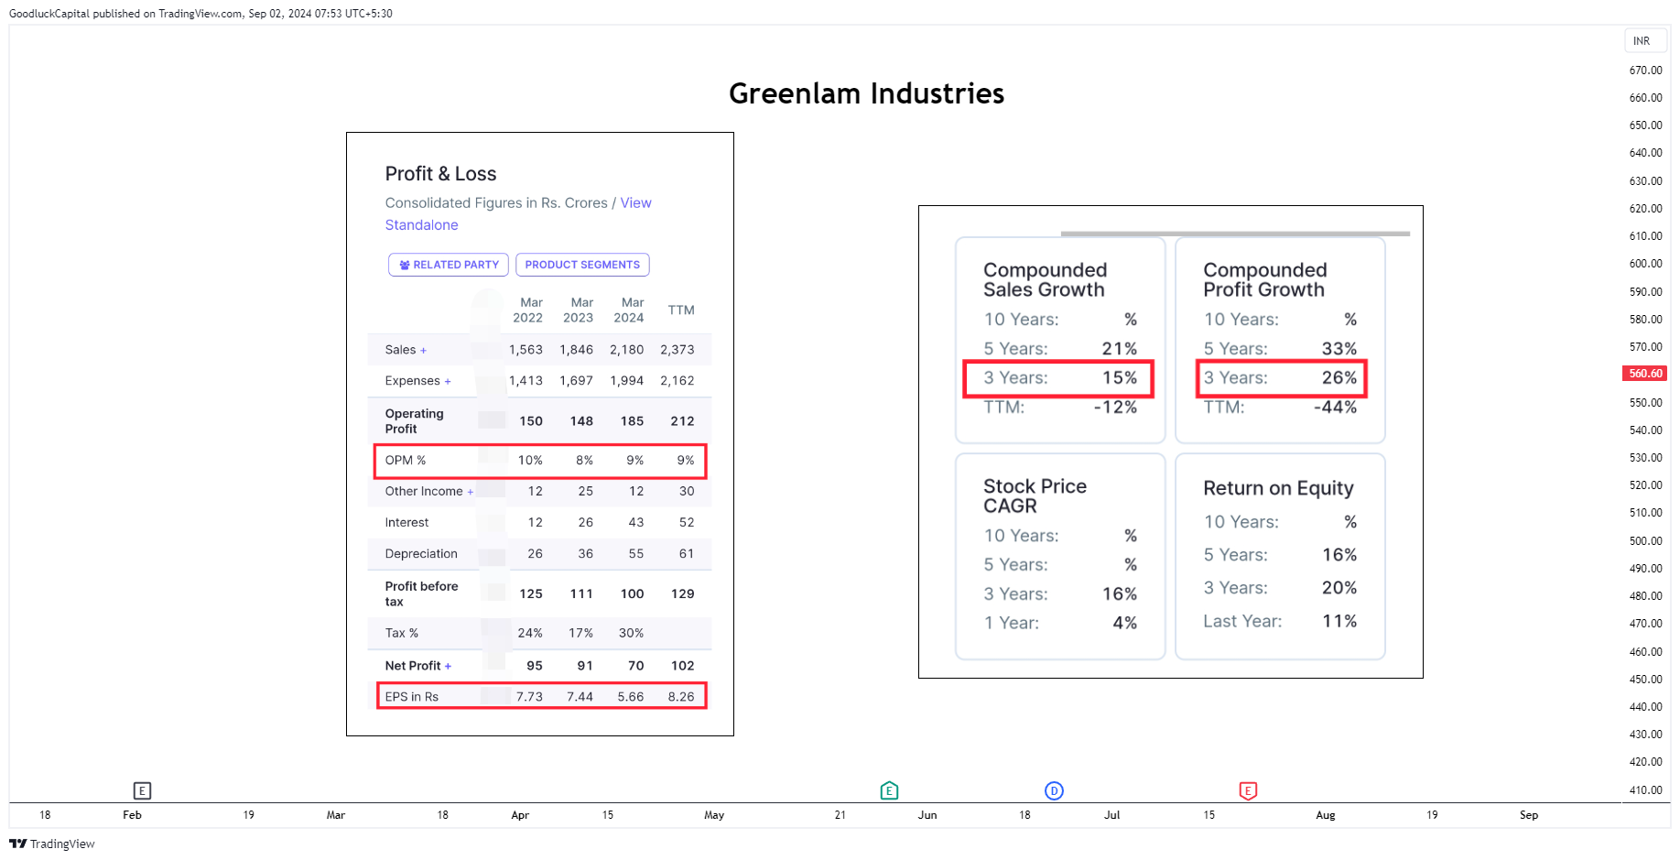
Task: Click the TTM Expenses value 2,162
Action: [x=677, y=381]
